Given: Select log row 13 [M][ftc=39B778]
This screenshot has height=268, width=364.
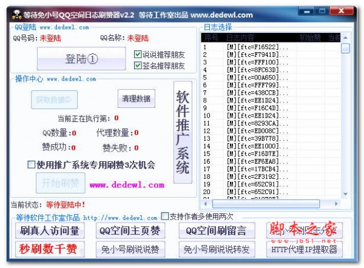Looking at the screenshot, I should tap(271, 138).
